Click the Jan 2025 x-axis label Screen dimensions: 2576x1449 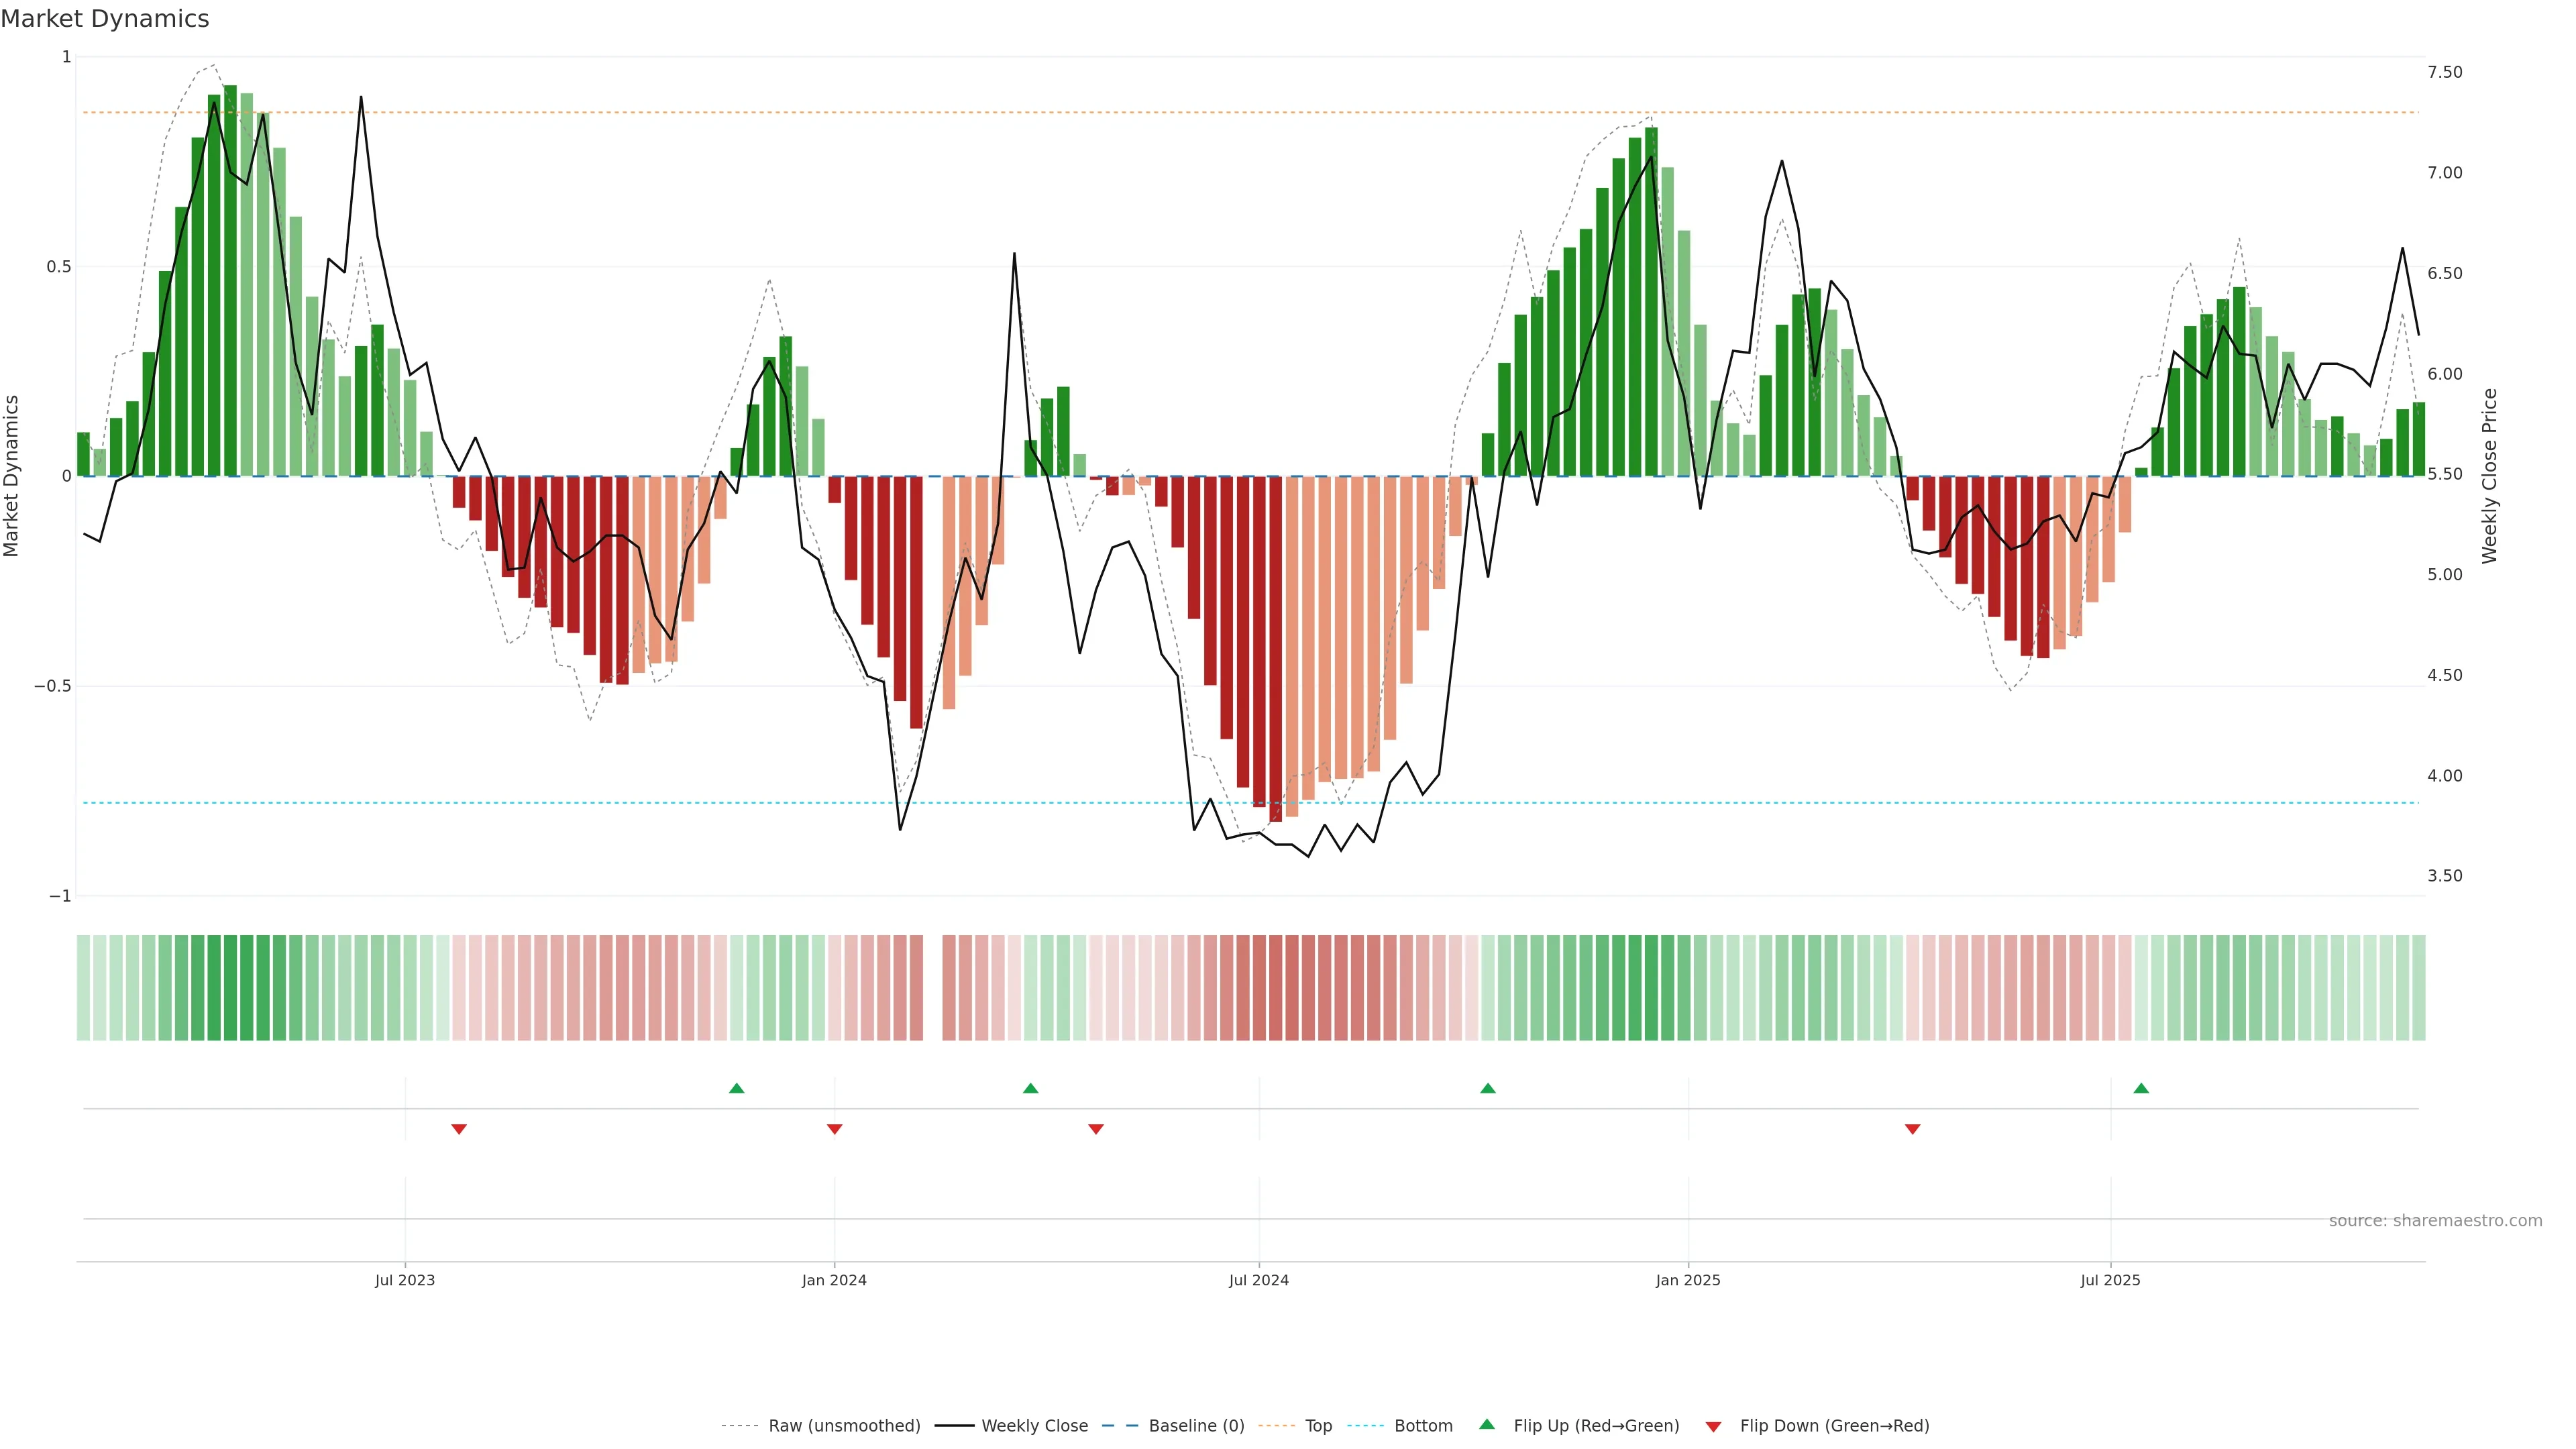[1688, 1280]
